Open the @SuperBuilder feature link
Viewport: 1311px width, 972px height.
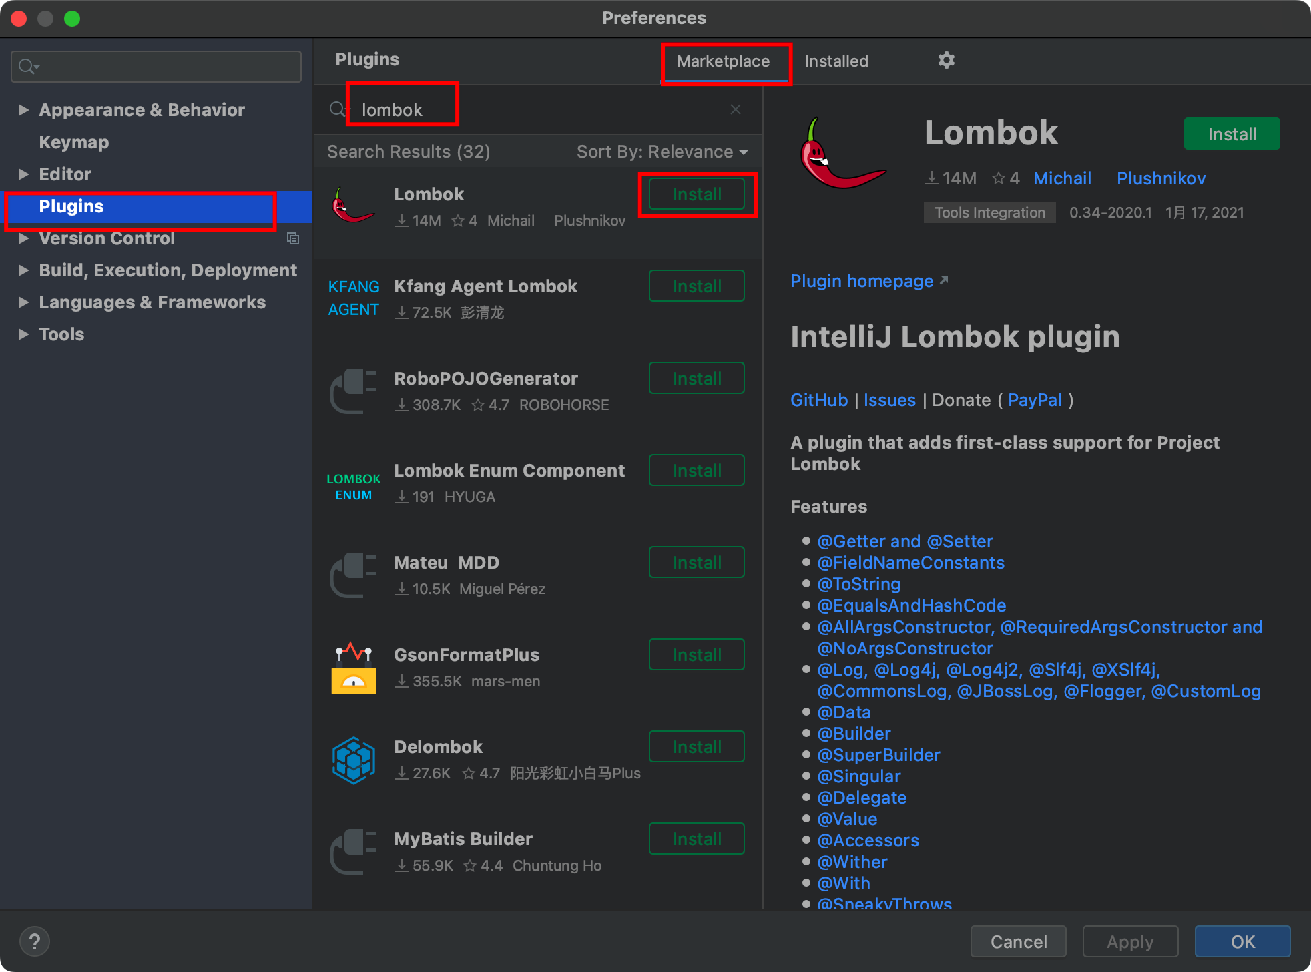pyautogui.click(x=878, y=755)
